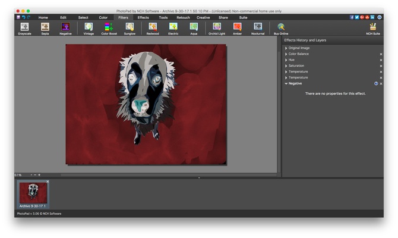Click the red StumbleUpon share icon
The height and width of the screenshot is (238, 398).
coord(367,17)
